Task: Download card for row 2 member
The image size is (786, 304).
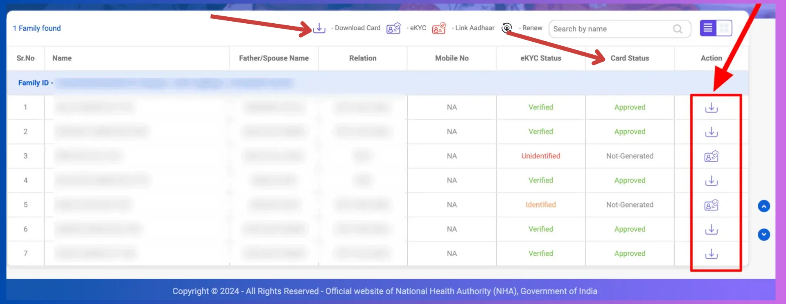Action: click(x=711, y=132)
